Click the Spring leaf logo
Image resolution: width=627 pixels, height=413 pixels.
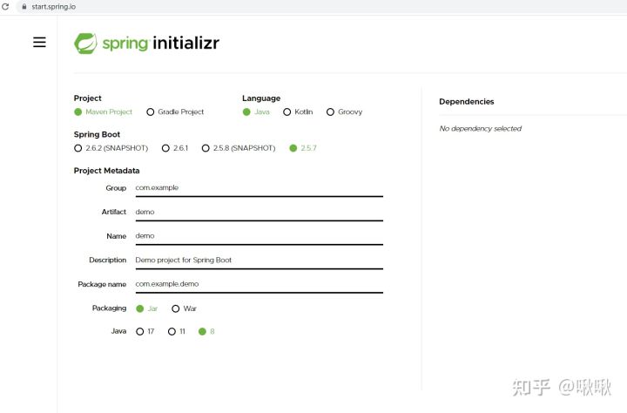(x=85, y=44)
